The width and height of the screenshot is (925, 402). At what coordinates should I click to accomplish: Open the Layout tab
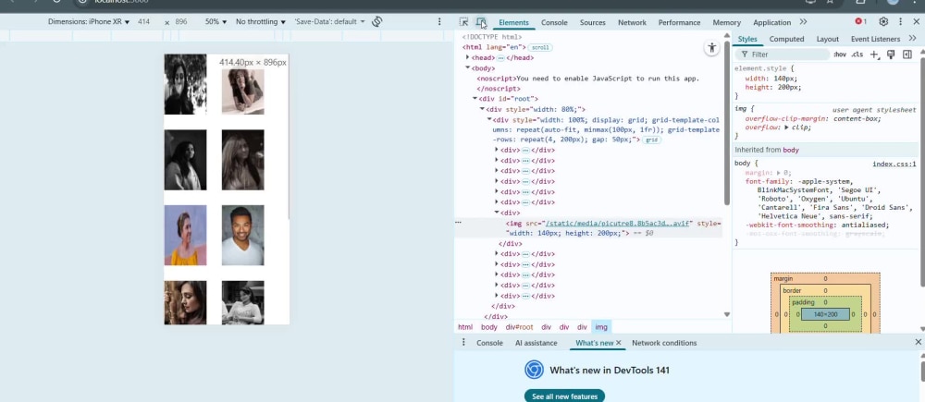coord(827,39)
